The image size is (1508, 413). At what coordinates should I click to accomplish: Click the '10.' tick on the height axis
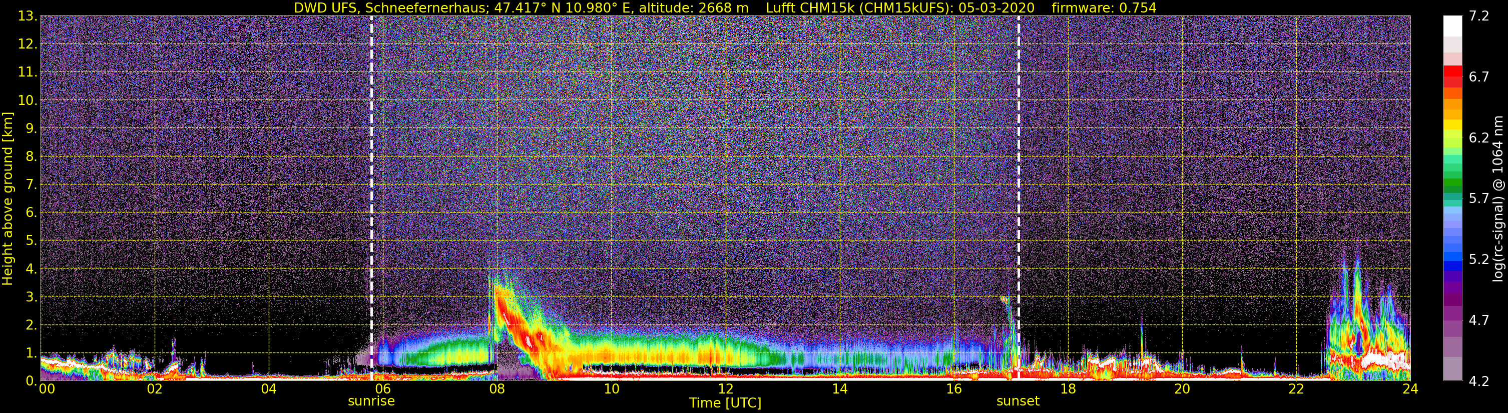(x=28, y=100)
